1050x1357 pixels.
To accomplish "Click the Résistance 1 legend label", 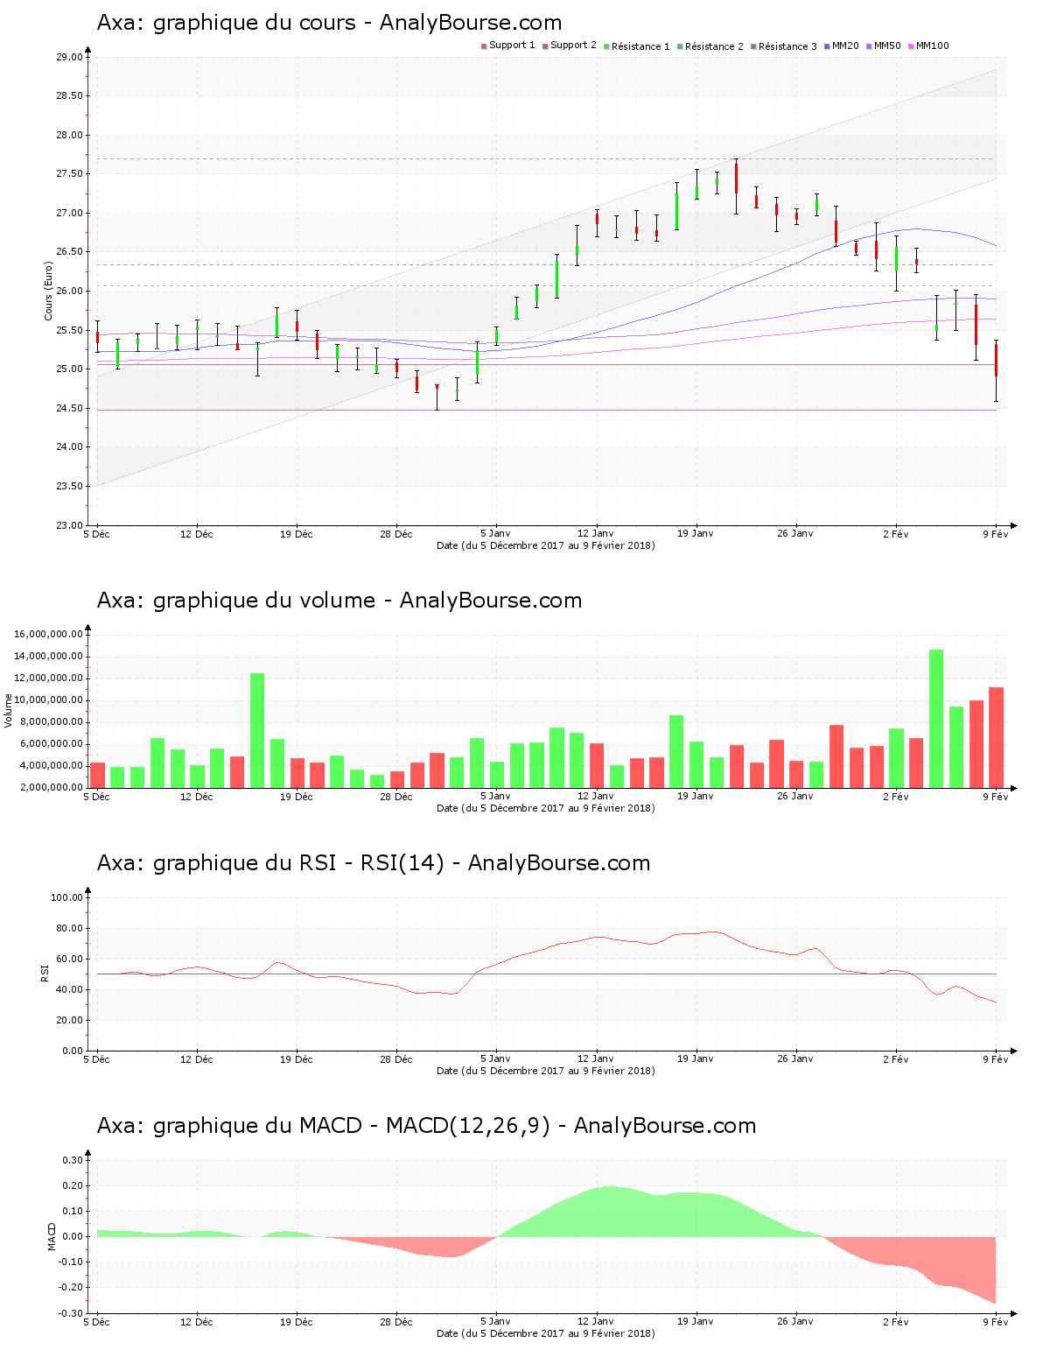I will 640,46.
